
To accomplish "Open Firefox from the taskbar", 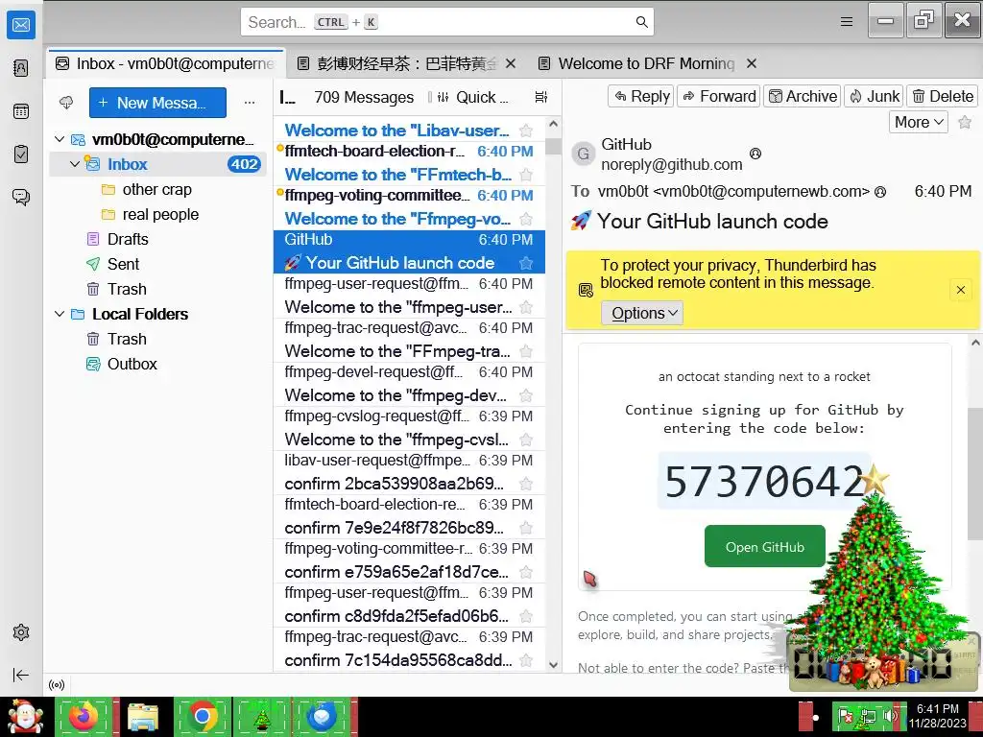I will pos(84,716).
